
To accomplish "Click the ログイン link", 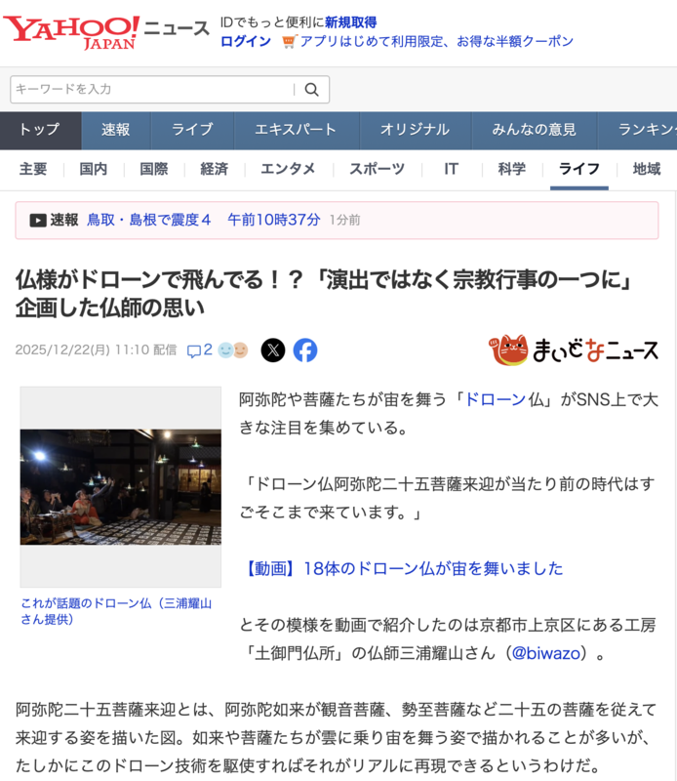I will (246, 41).
